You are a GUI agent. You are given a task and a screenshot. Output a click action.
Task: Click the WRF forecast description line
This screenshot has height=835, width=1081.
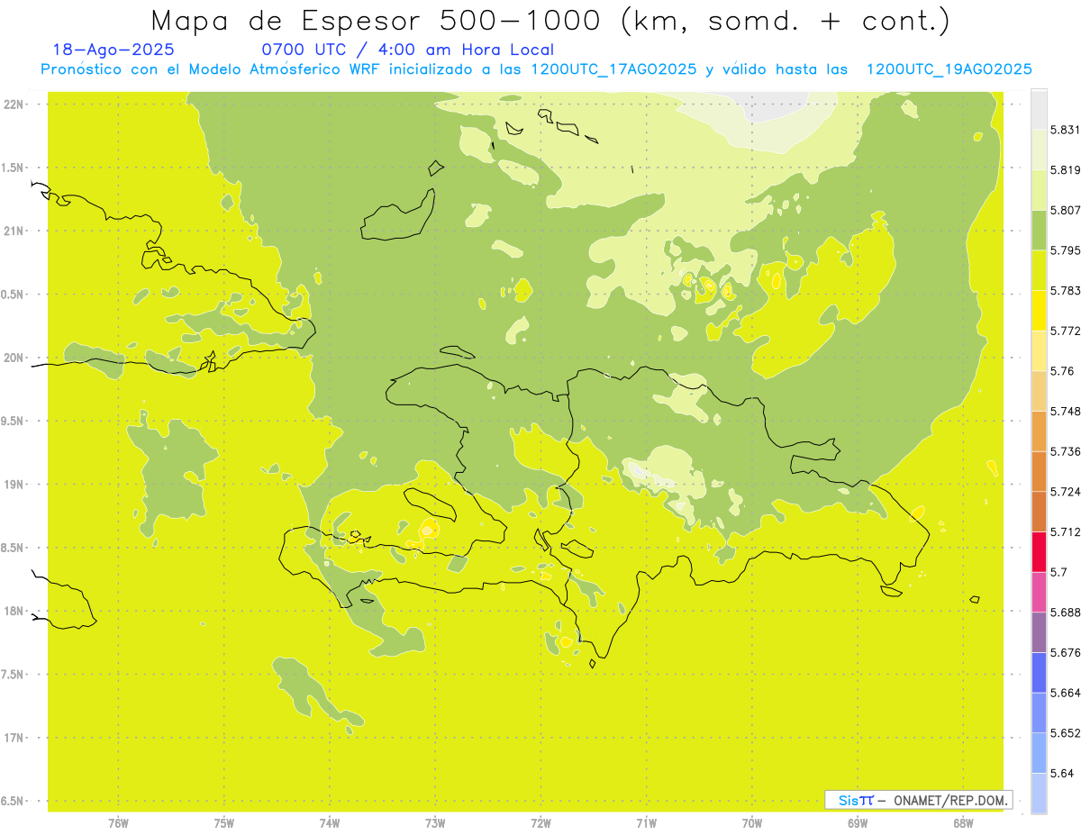tap(536, 69)
